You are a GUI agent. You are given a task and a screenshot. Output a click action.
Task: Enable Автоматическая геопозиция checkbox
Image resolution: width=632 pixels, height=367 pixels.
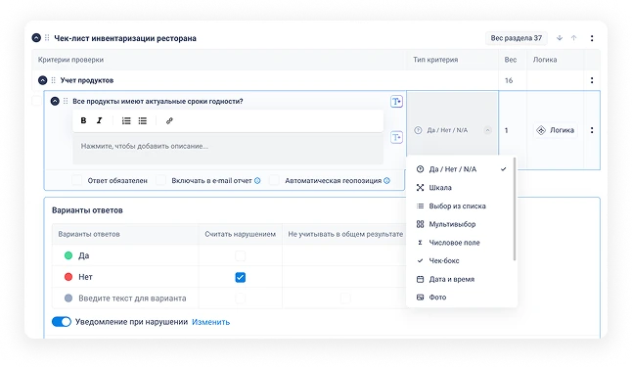274,180
